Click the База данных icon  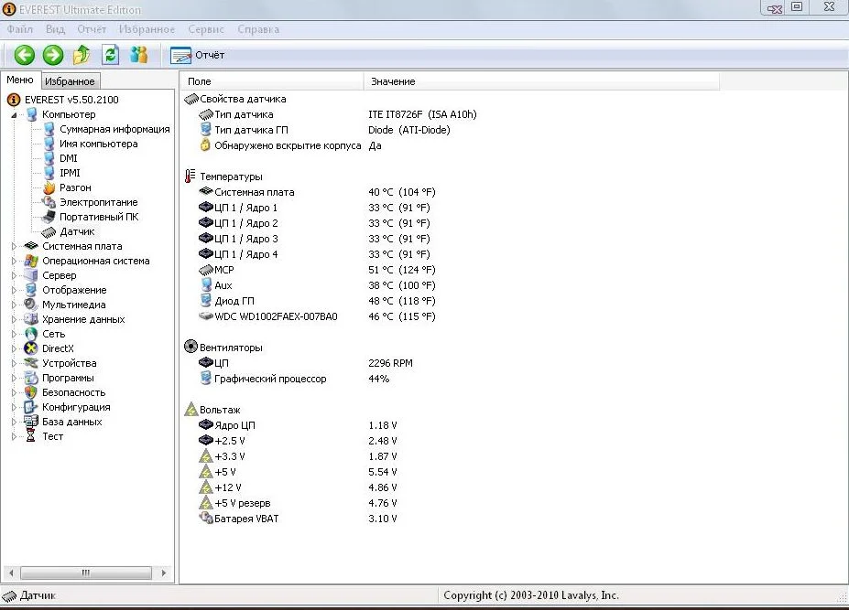pos(31,422)
